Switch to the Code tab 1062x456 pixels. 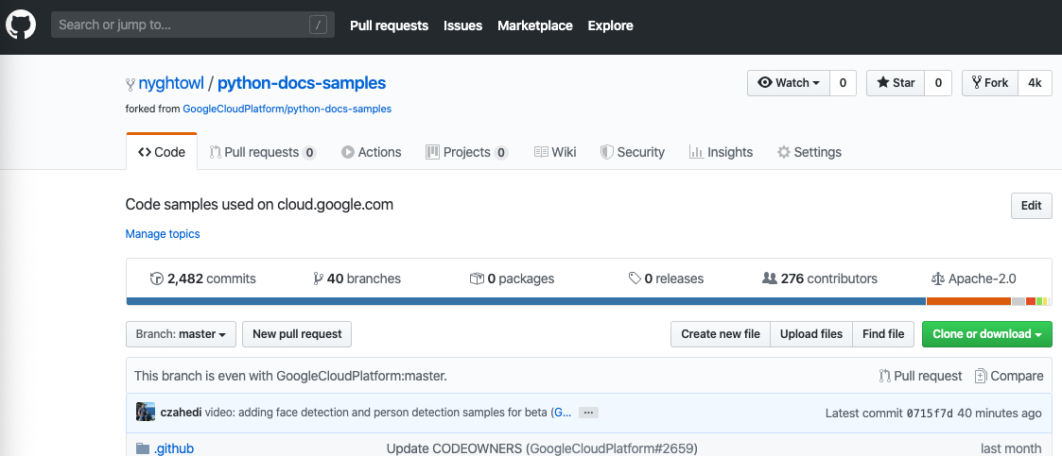click(162, 152)
